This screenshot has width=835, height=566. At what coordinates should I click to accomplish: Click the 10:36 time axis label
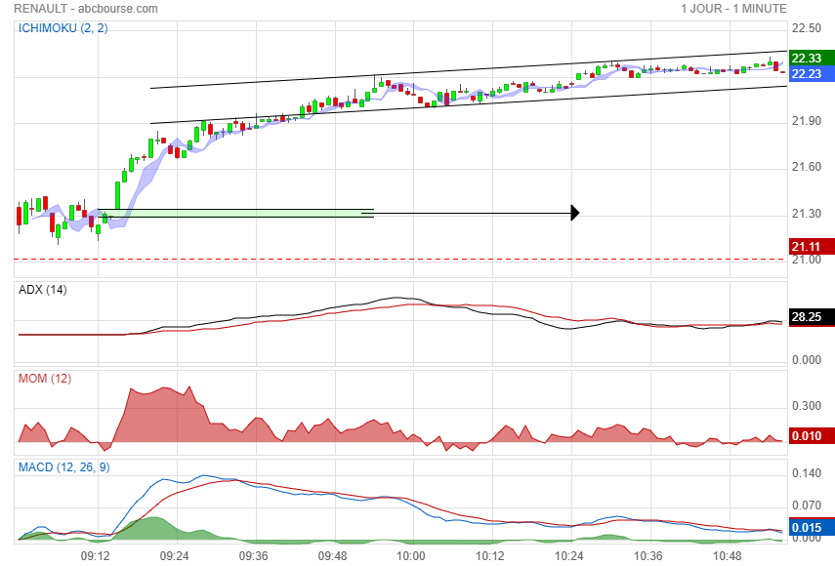pyautogui.click(x=648, y=556)
